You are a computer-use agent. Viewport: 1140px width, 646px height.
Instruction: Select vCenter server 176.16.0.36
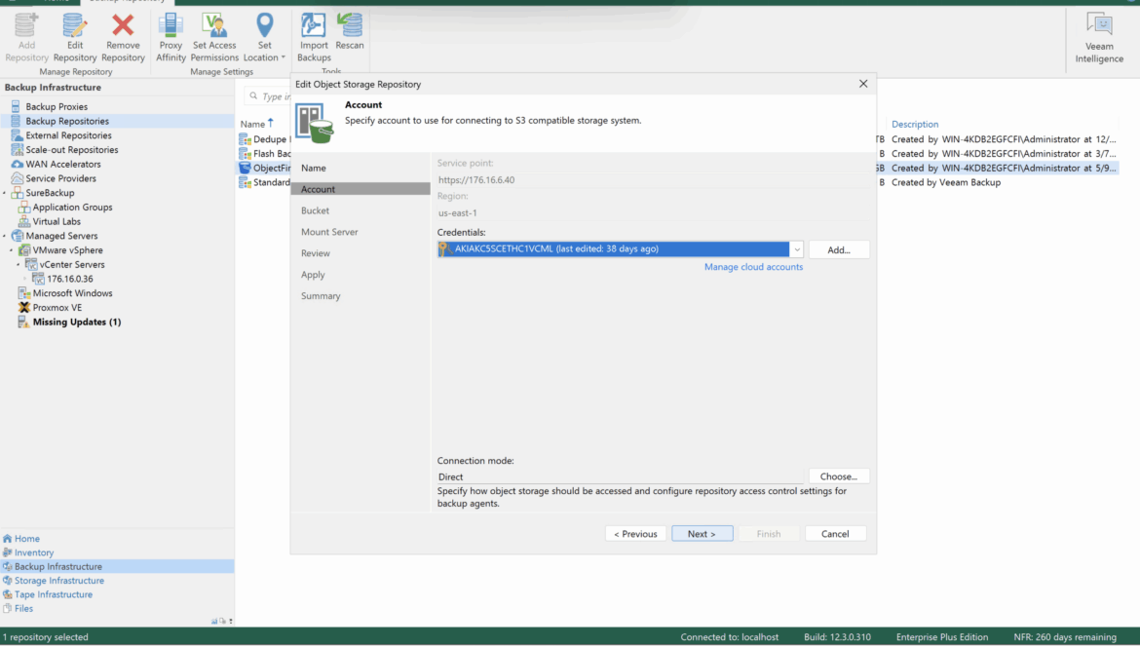click(70, 279)
